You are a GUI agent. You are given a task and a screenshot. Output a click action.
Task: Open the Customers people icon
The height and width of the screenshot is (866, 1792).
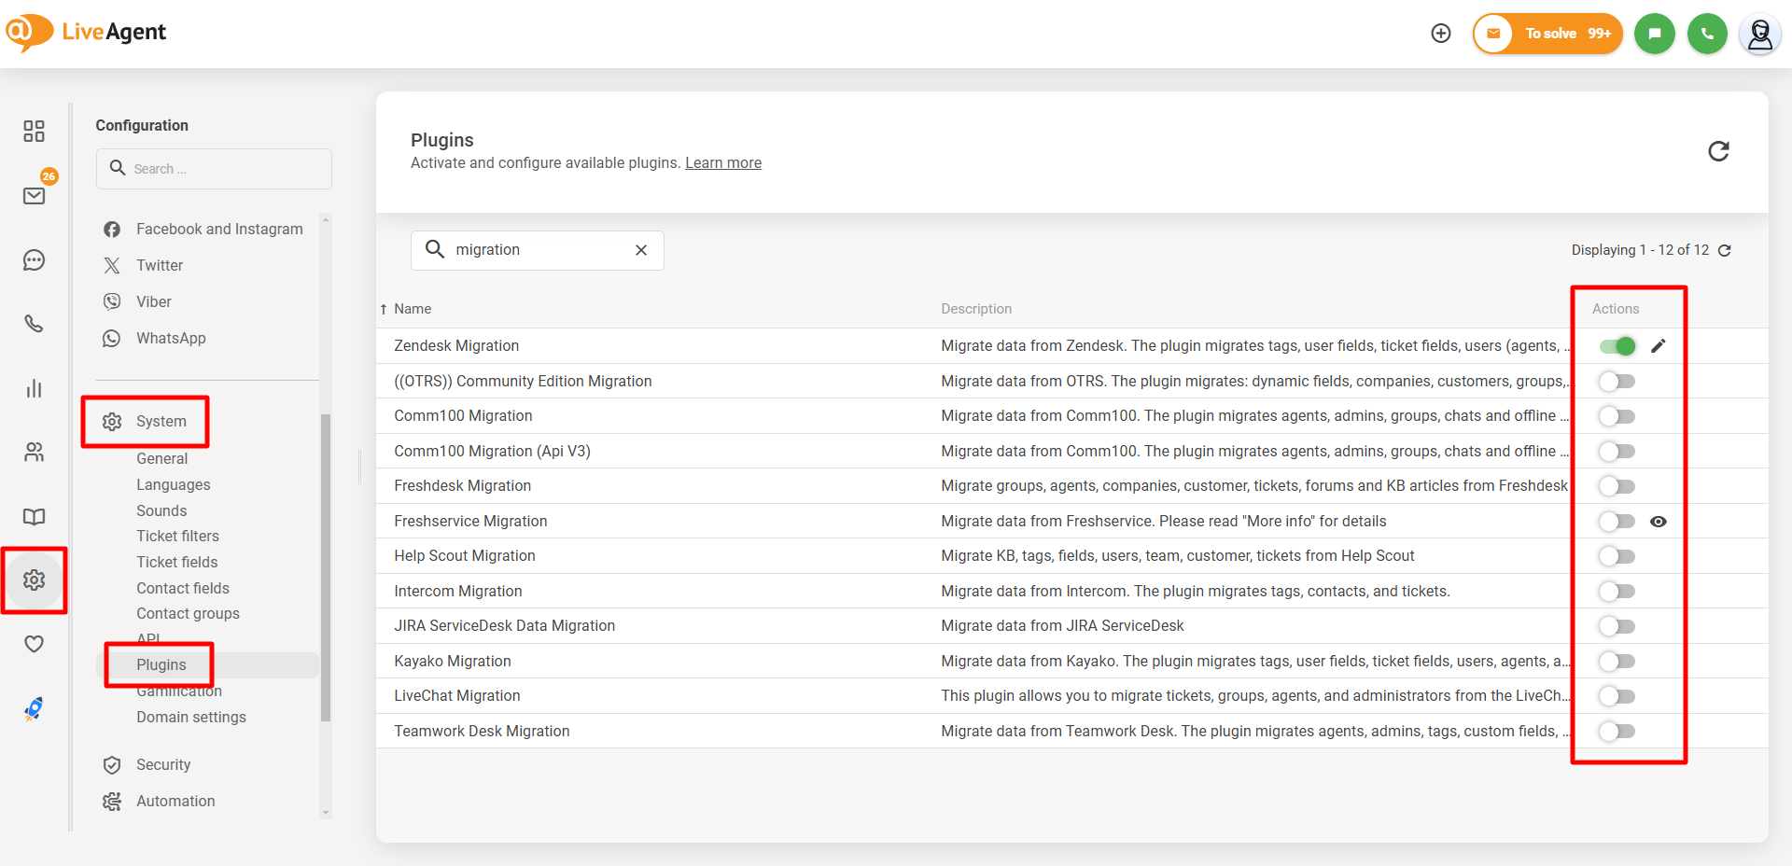pyautogui.click(x=35, y=453)
